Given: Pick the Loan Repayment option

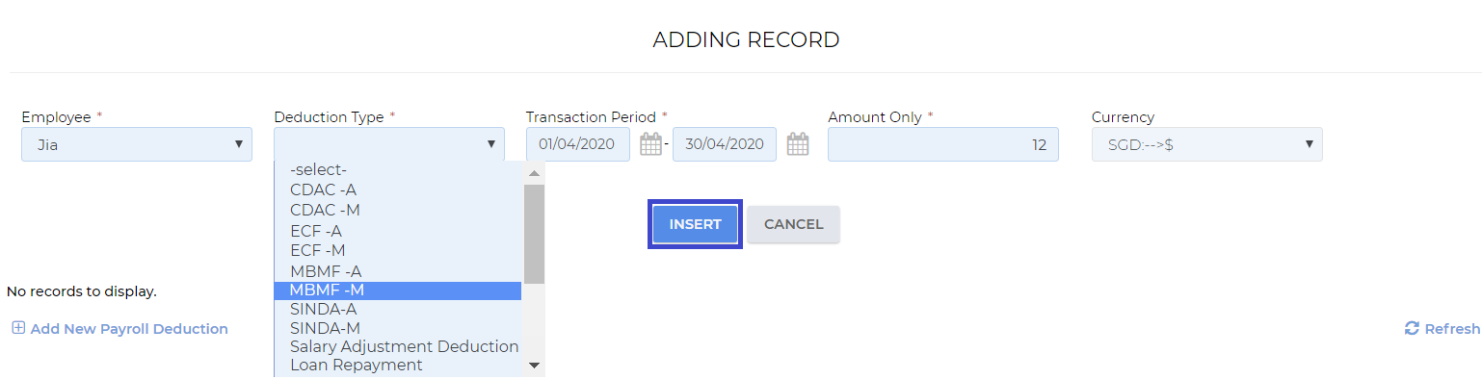Looking at the screenshot, I should click(x=398, y=366).
